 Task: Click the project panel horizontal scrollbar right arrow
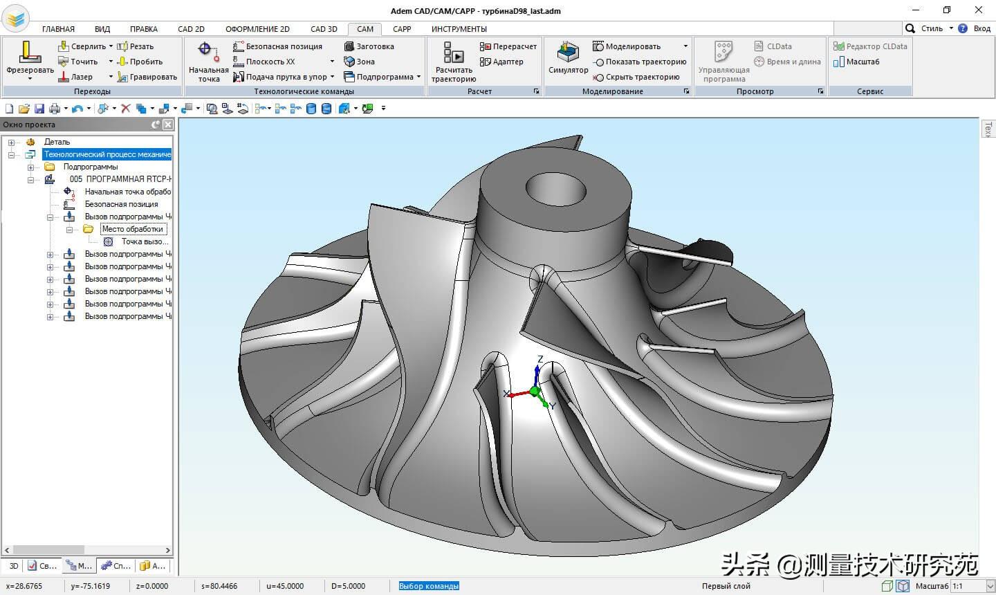[167, 551]
